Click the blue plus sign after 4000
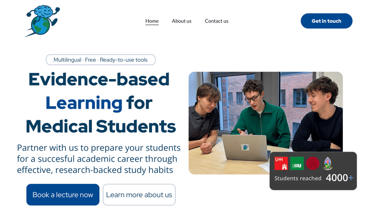The image size is (372, 212). point(351,178)
